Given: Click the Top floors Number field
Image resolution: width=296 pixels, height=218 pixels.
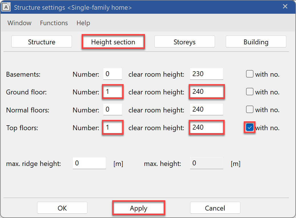Looking at the screenshot, I should [113, 128].
